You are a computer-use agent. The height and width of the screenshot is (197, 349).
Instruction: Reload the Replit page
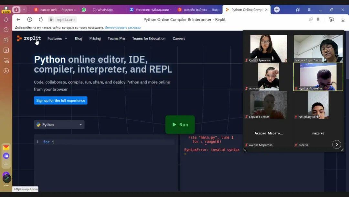[x=41, y=20]
